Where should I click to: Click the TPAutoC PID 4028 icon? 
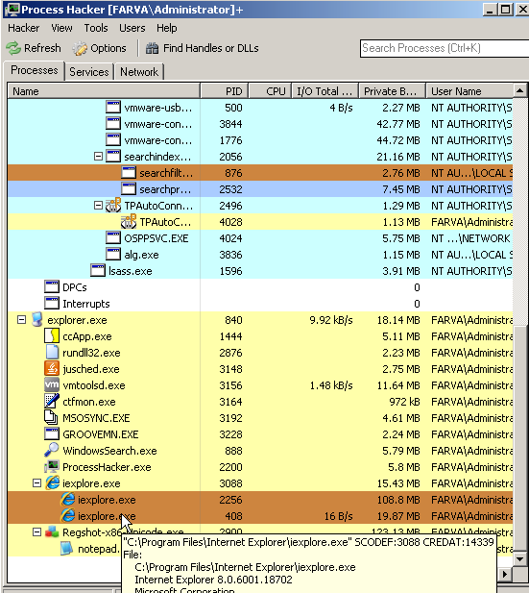(x=128, y=222)
